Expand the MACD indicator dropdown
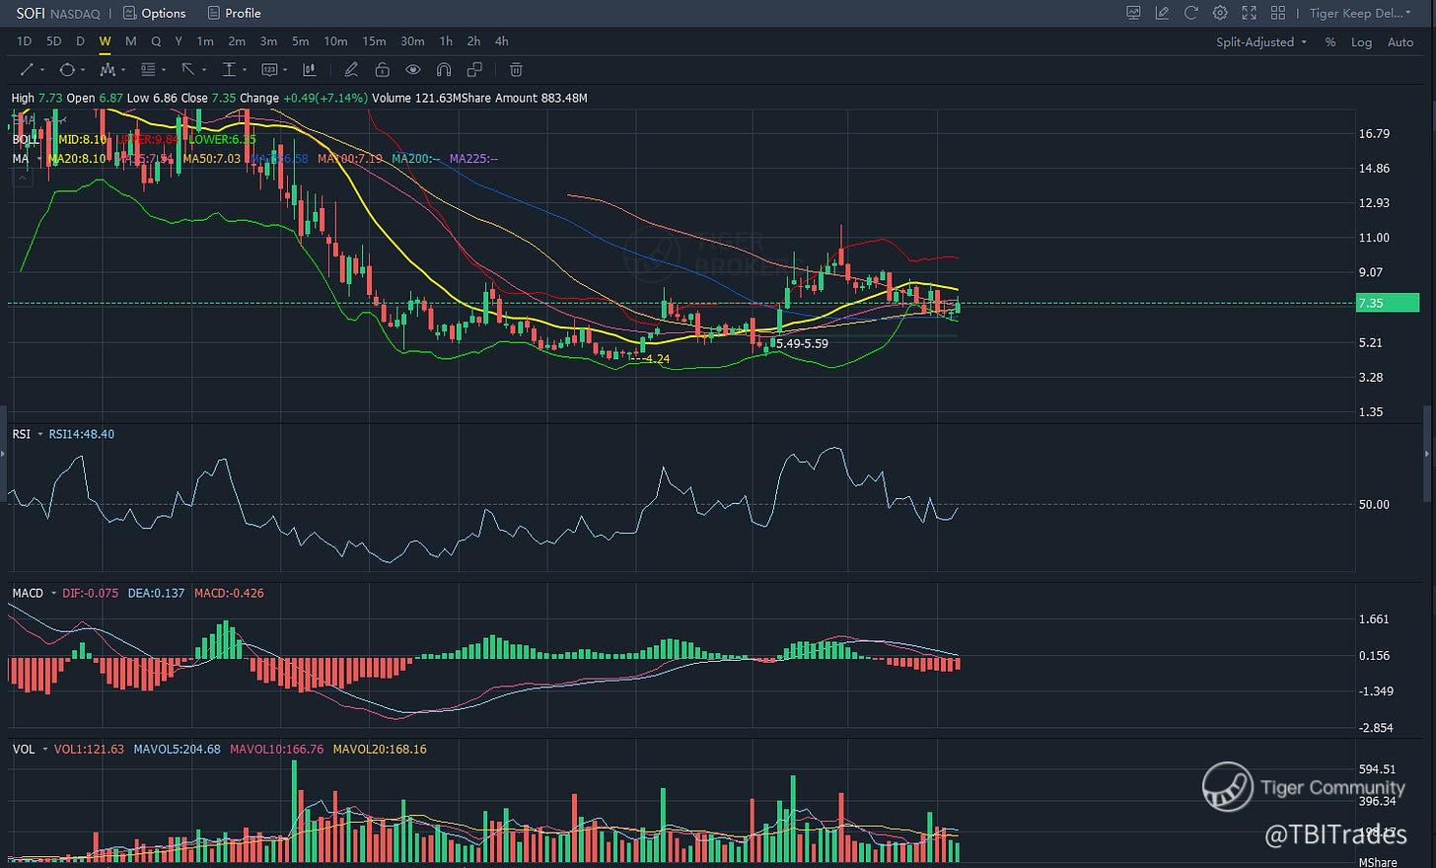The image size is (1436, 868). click(52, 593)
